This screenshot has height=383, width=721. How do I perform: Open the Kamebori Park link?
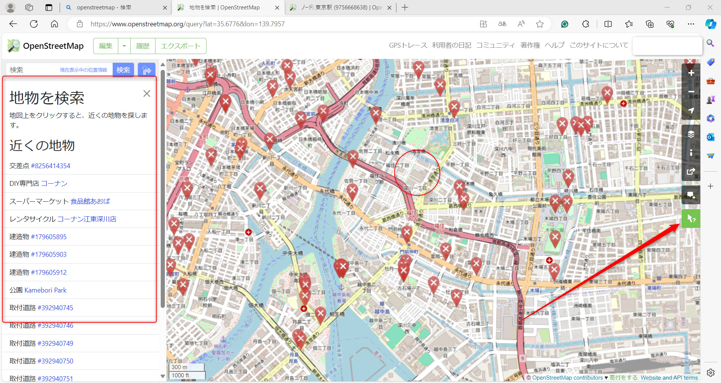(45, 290)
